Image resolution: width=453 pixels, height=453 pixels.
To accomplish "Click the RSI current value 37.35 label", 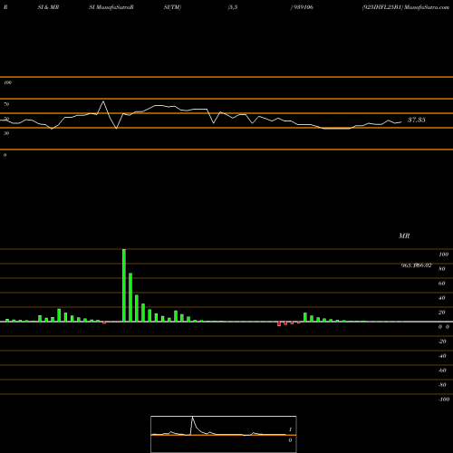I will point(417,120).
